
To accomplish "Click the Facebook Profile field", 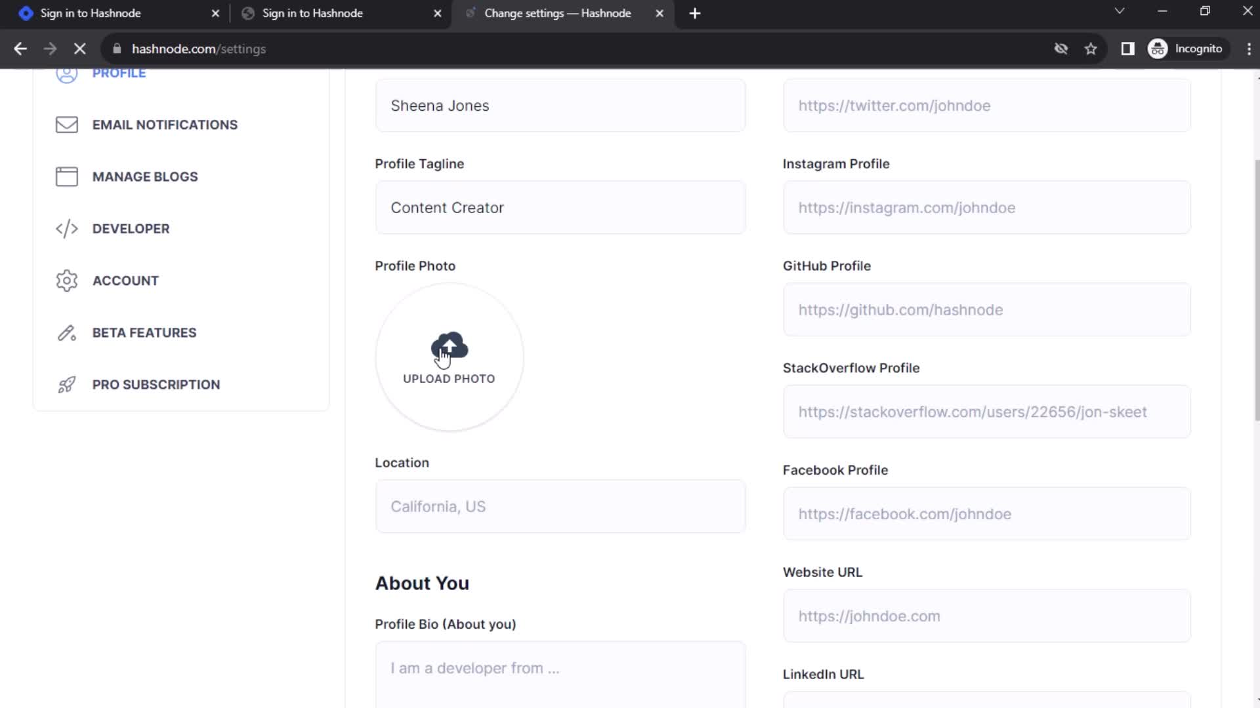I will coord(986,514).
